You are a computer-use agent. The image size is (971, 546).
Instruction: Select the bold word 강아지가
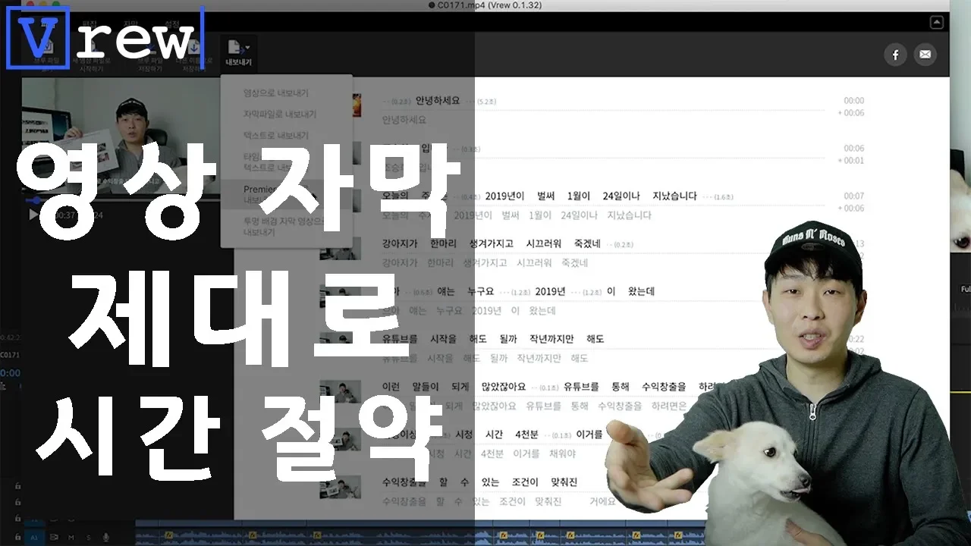[x=401, y=243]
